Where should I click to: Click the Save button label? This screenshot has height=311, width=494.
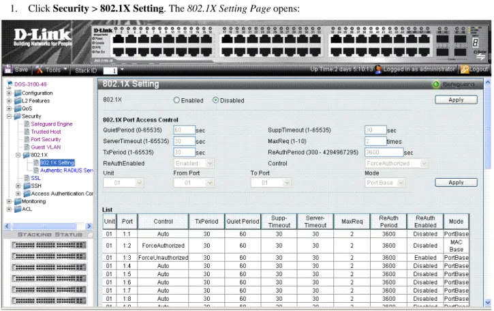pyautogui.click(x=21, y=70)
